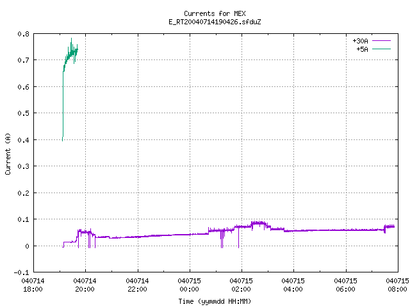Click x-axis tick label 040715 00:00
The width and height of the screenshot is (410, 307).
(190, 285)
